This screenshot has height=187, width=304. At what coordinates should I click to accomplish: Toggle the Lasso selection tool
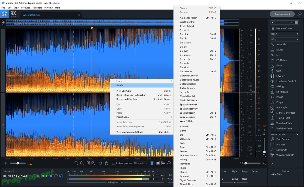pos(169,163)
